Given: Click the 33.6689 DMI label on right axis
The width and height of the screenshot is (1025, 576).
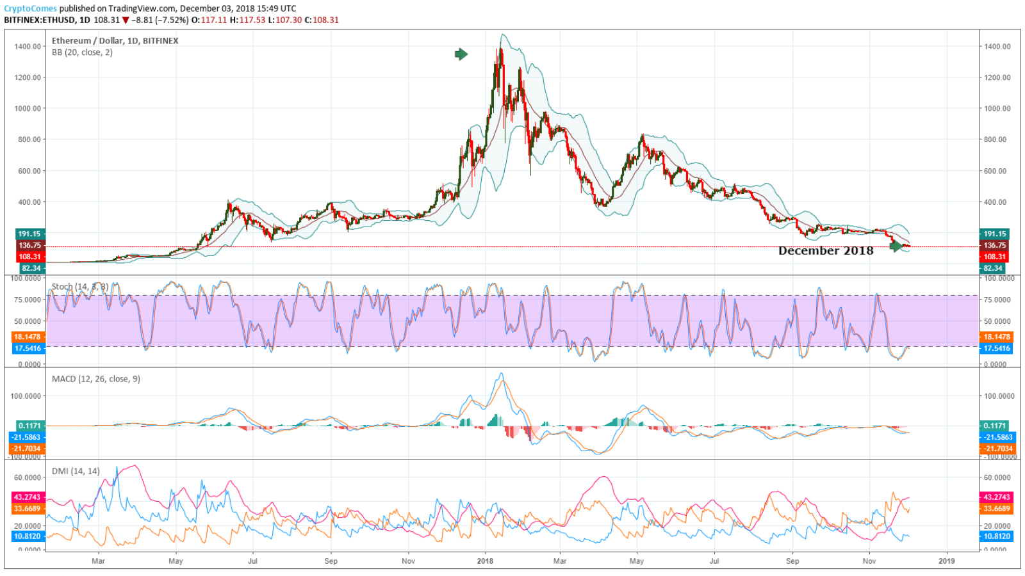Looking at the screenshot, I should (x=997, y=509).
